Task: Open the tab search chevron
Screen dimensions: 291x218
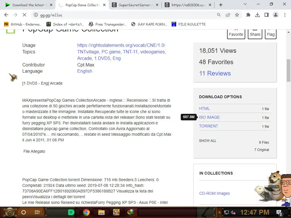Action: pos(245,4)
